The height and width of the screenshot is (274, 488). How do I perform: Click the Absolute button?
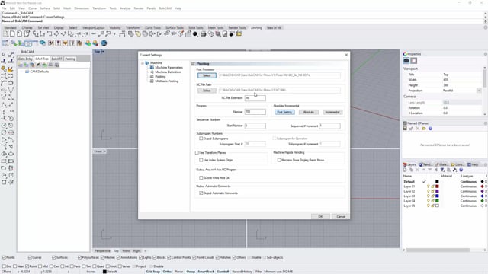[308, 112]
